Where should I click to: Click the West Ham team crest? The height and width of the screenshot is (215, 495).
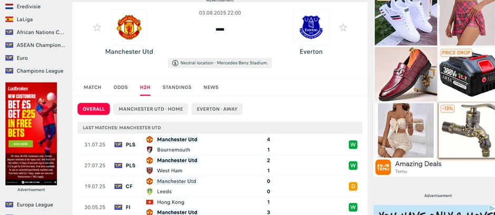(150, 171)
